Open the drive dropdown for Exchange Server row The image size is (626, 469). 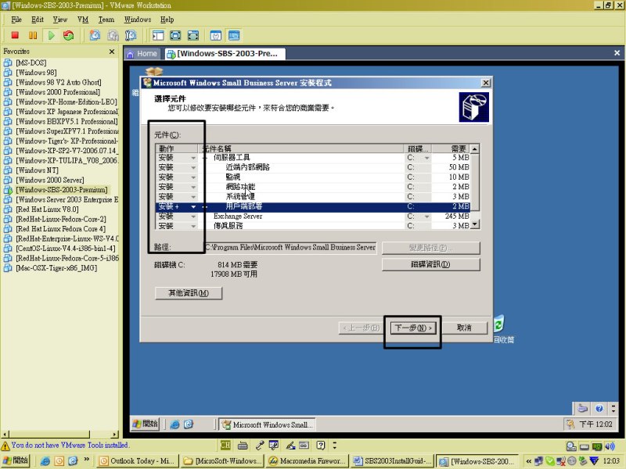pos(426,217)
